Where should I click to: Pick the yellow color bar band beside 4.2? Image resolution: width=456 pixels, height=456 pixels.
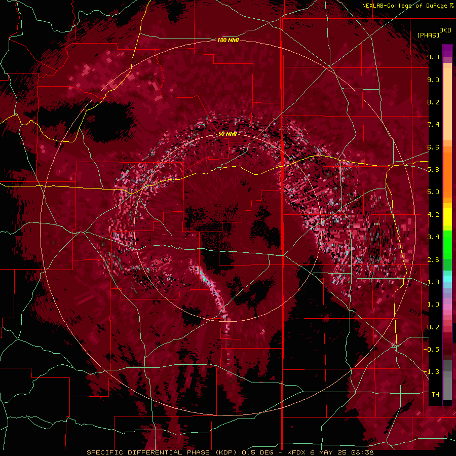tap(447, 217)
